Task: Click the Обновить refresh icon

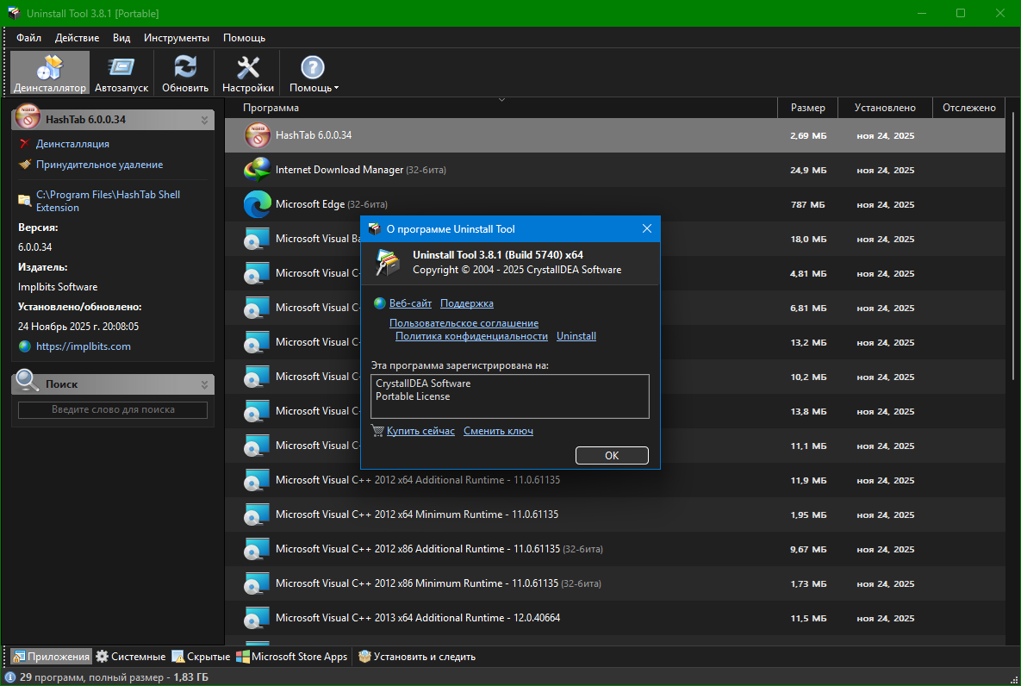Action: pos(185,69)
